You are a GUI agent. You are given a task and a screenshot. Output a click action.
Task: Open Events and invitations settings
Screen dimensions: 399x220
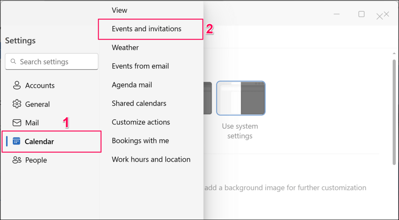(147, 29)
